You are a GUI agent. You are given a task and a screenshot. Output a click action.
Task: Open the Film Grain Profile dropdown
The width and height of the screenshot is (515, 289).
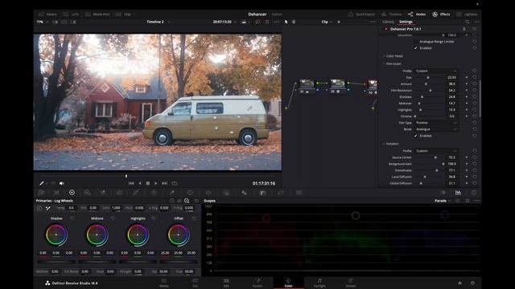pyautogui.click(x=436, y=71)
